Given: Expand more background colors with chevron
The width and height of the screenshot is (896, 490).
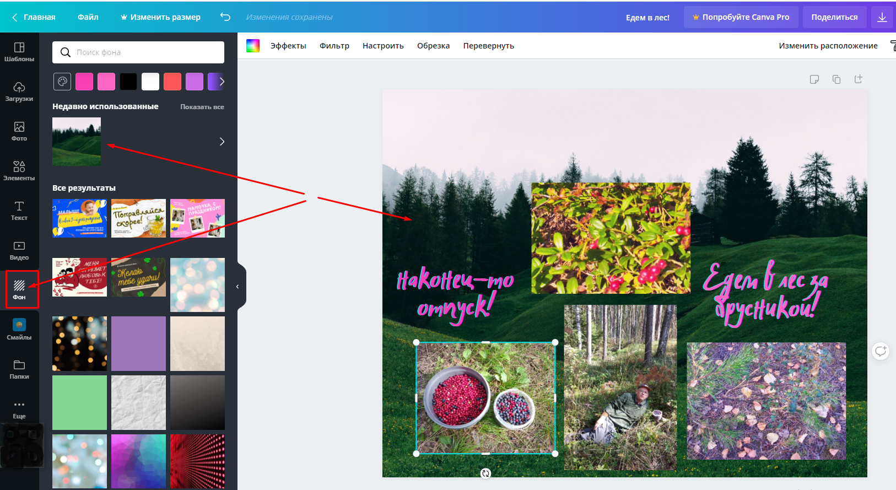Looking at the screenshot, I should pos(222,82).
